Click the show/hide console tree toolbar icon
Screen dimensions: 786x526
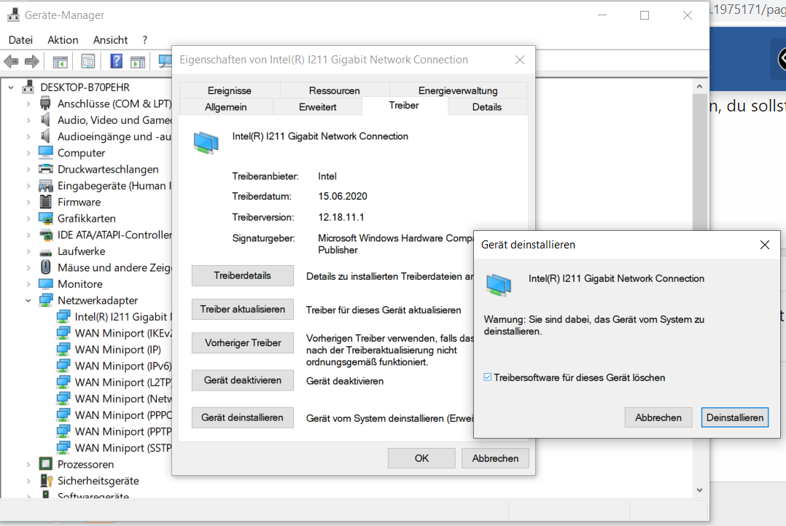click(x=60, y=62)
